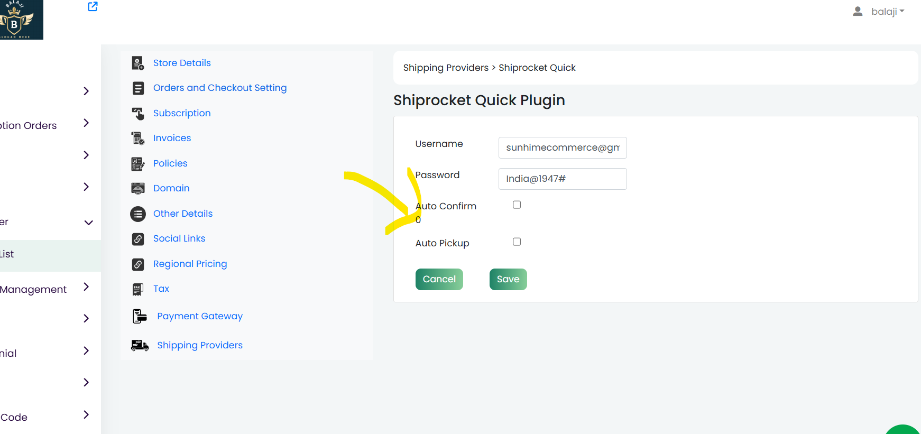The height and width of the screenshot is (434, 921).
Task: Click the "Auto Confirm" label text
Action: (446, 206)
